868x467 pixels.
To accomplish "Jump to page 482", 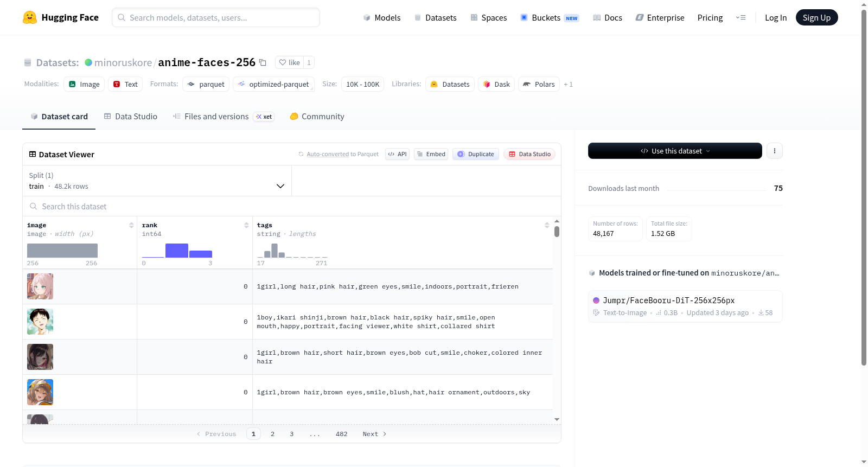I will coord(341,434).
